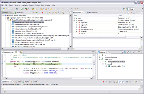Click the Step Into icon in Debug view
This screenshot has height=94, width=144.
coord(50,13)
